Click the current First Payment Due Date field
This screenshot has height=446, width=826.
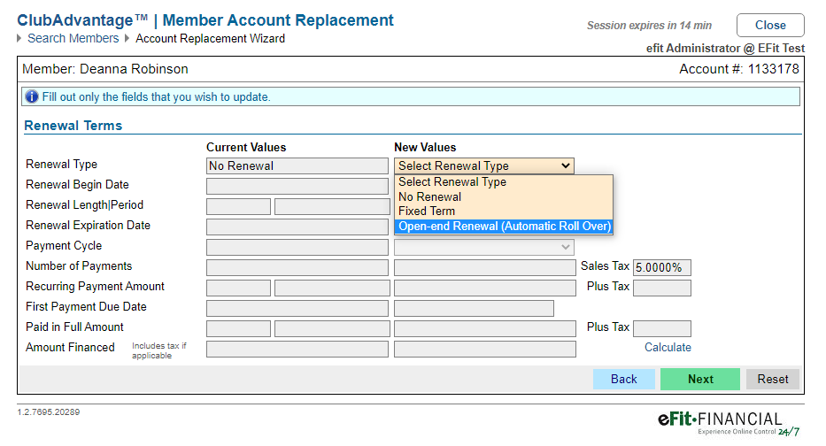click(297, 308)
